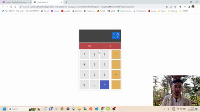
Task: Open the github bookmark
Action: [x=111, y=11]
